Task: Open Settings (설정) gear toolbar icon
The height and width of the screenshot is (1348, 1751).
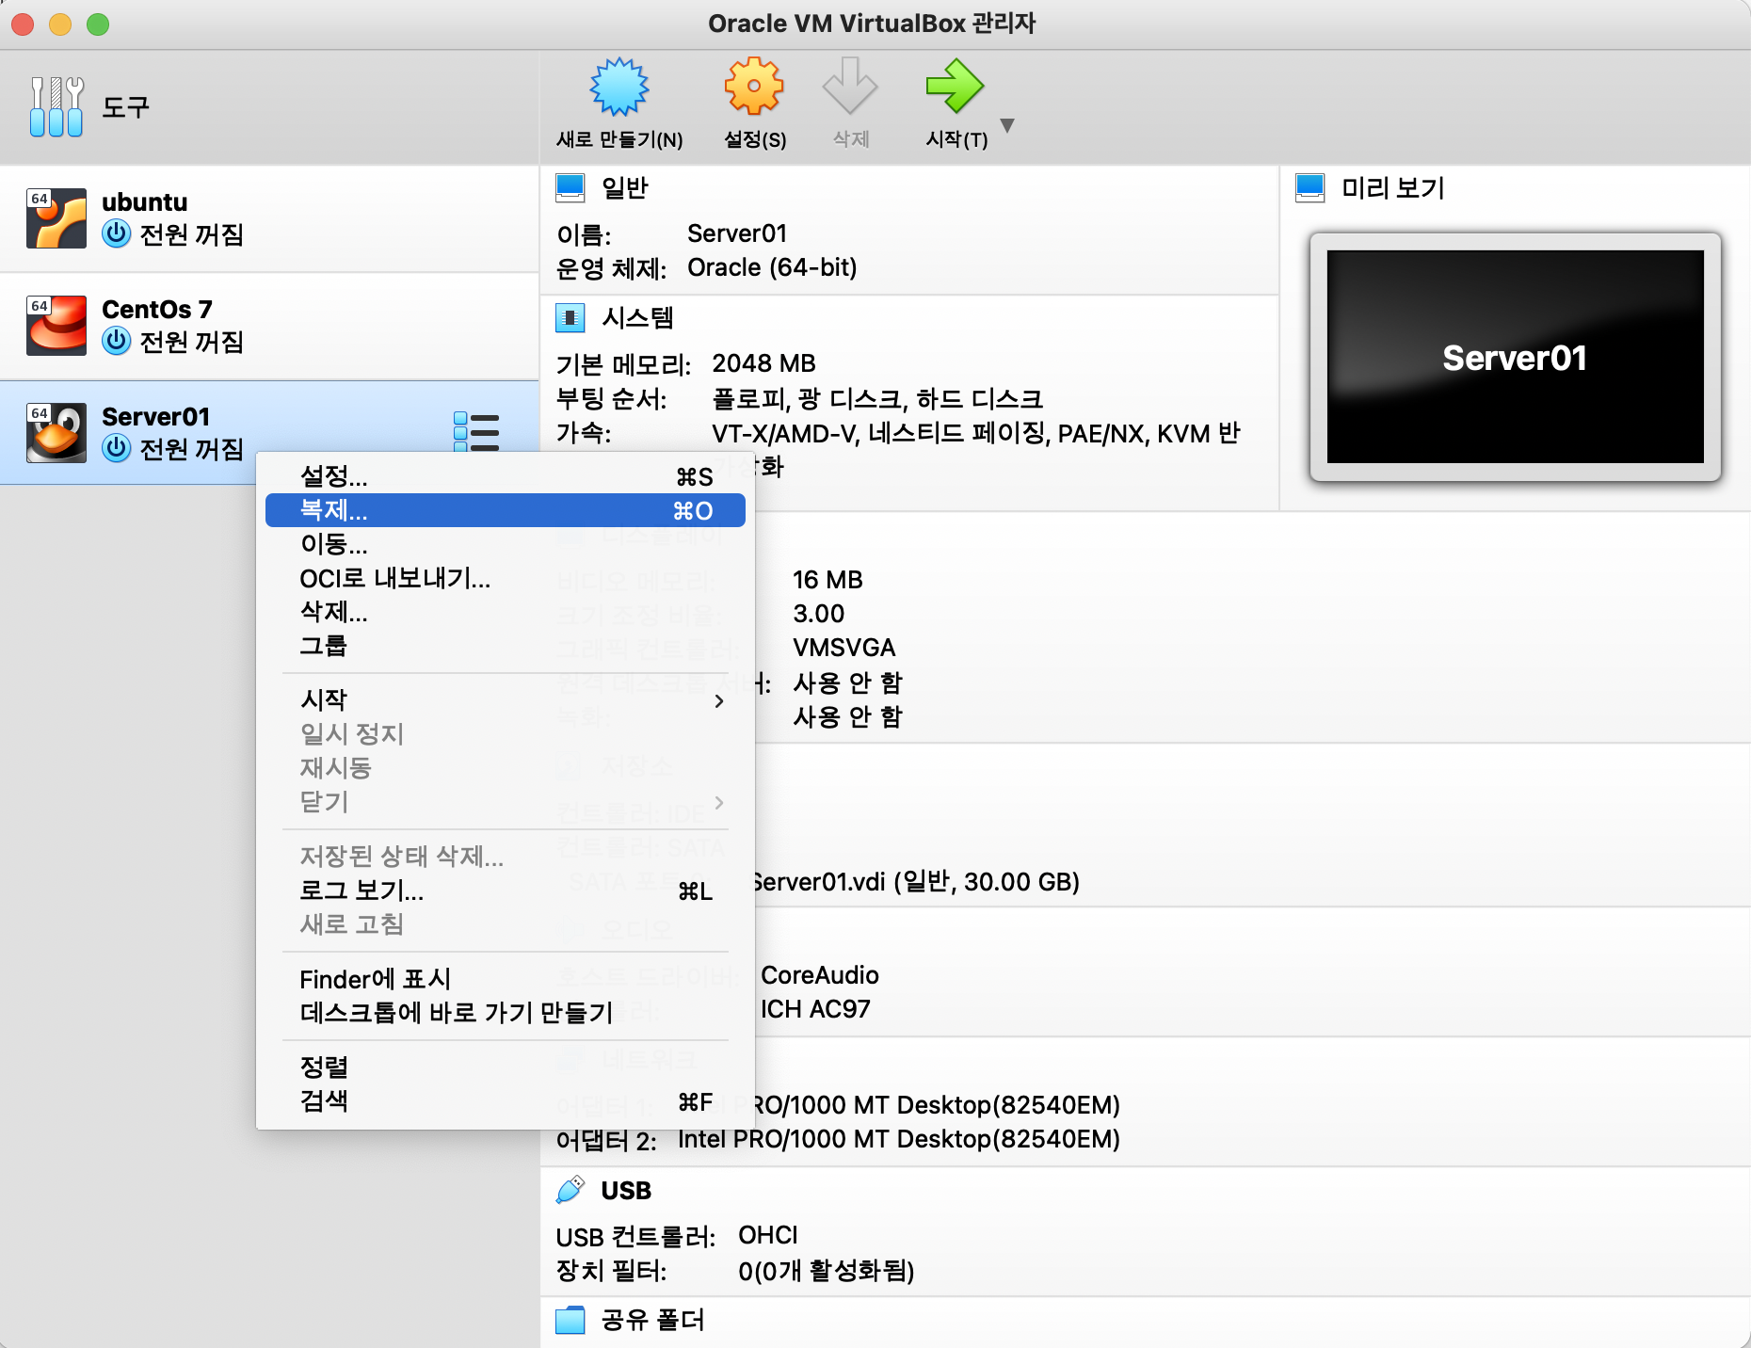Action: (754, 87)
